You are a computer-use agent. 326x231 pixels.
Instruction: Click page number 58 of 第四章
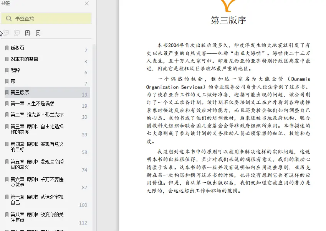coord(84,152)
